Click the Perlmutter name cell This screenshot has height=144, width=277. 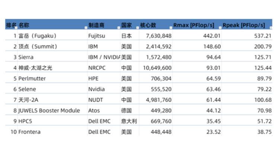coord(52,79)
